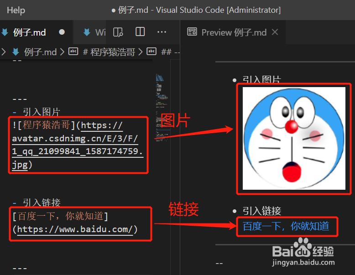The height and width of the screenshot is (275, 355).
Task: Click the [百度一下，你就知道] text in the editor
Action: point(60,216)
